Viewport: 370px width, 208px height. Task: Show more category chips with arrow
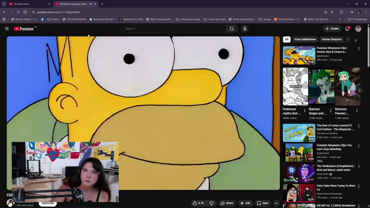(356, 40)
